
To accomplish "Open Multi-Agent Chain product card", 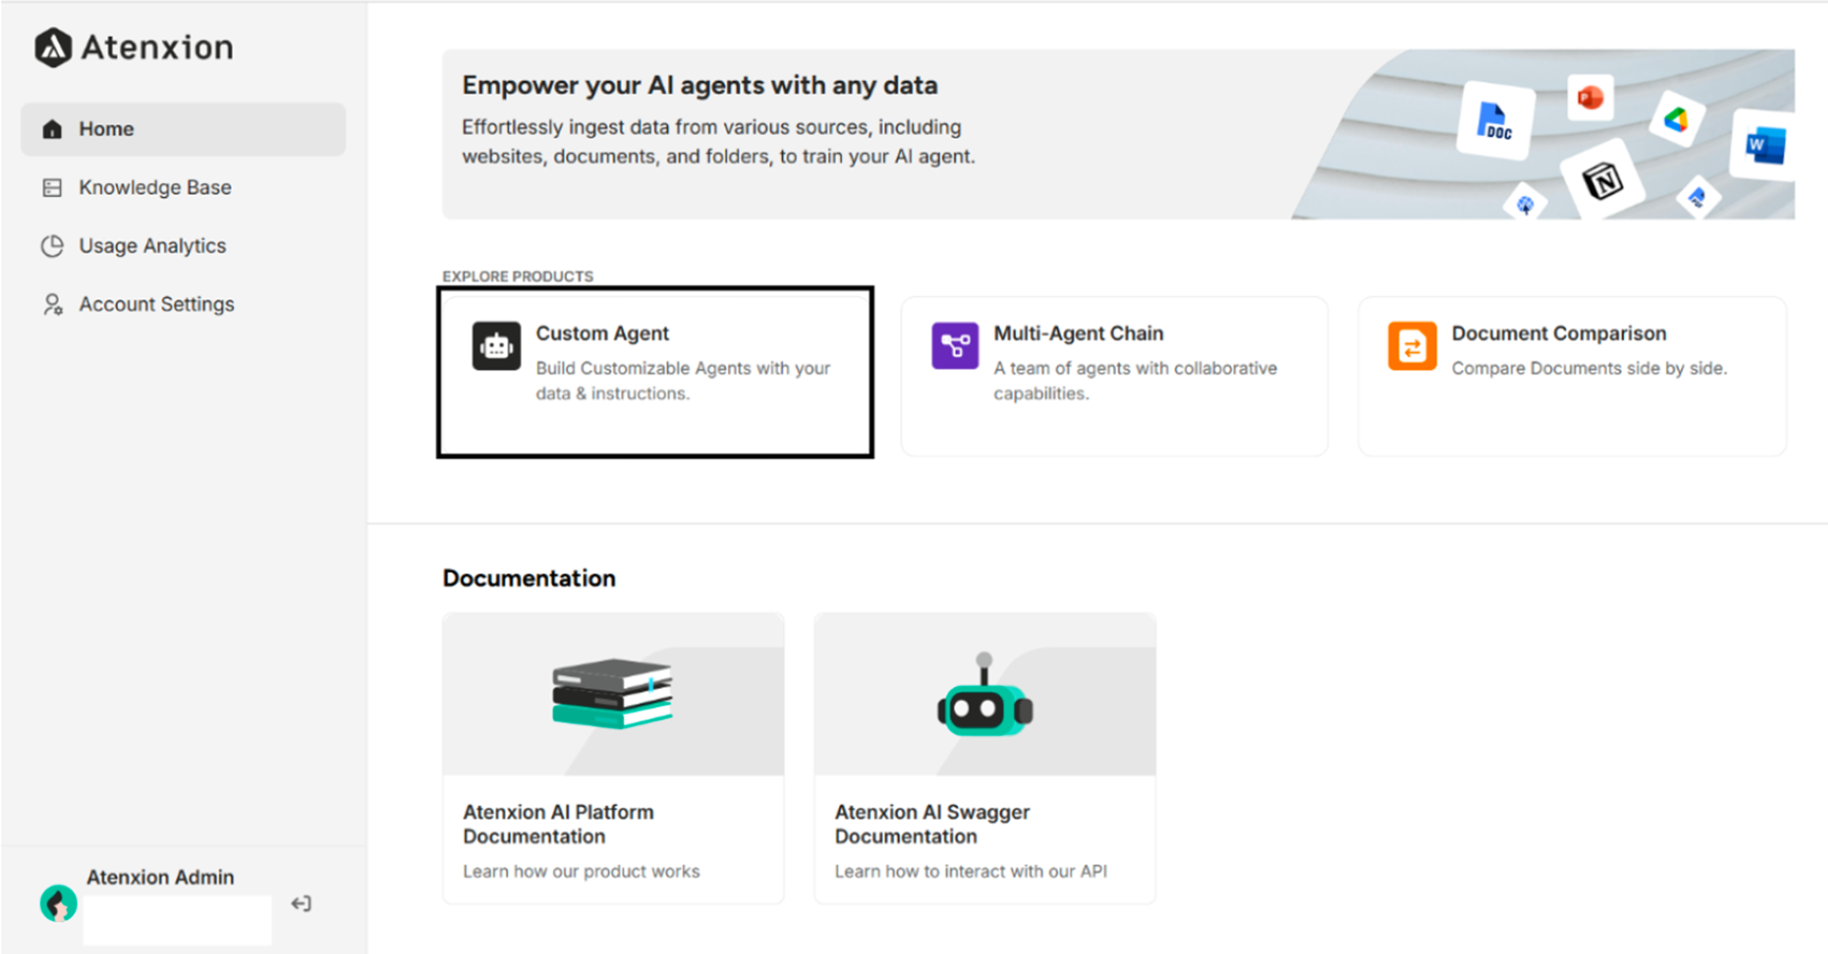I will pos(1114,374).
